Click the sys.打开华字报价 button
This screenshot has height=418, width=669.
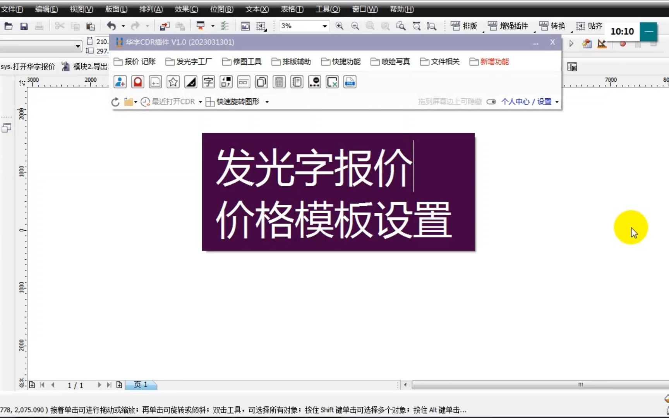(28, 66)
